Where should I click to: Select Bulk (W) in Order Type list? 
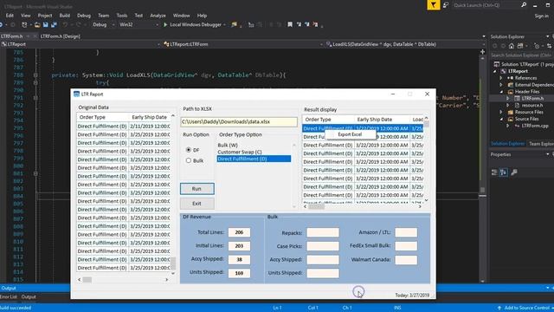tap(228, 145)
